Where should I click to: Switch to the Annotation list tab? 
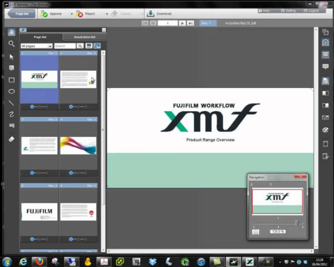click(85, 37)
